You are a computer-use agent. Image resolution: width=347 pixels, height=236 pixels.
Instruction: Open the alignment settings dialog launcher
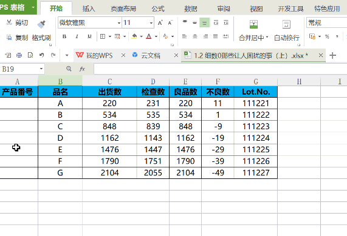[x=299, y=45]
